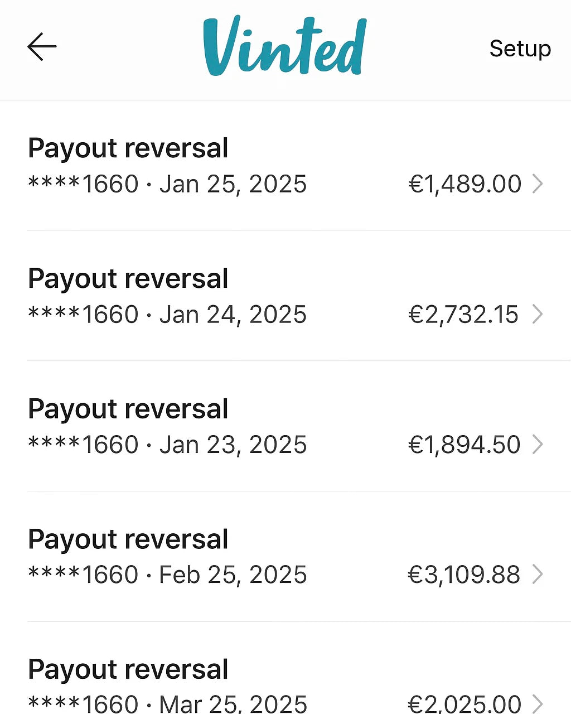Select the €3,109.88 amount

[464, 575]
